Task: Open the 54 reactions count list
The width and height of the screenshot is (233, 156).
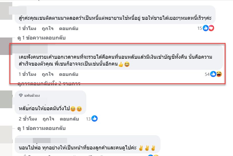Action: [x=207, y=74]
